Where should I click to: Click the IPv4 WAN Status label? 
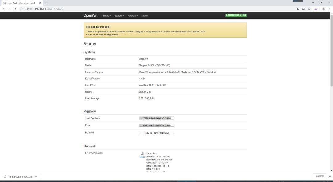[x=94, y=153]
